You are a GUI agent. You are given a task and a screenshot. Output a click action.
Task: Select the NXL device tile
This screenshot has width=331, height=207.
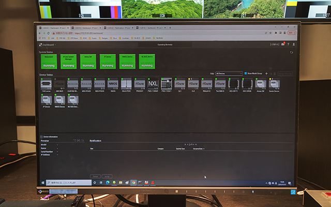pyautogui.click(x=153, y=83)
